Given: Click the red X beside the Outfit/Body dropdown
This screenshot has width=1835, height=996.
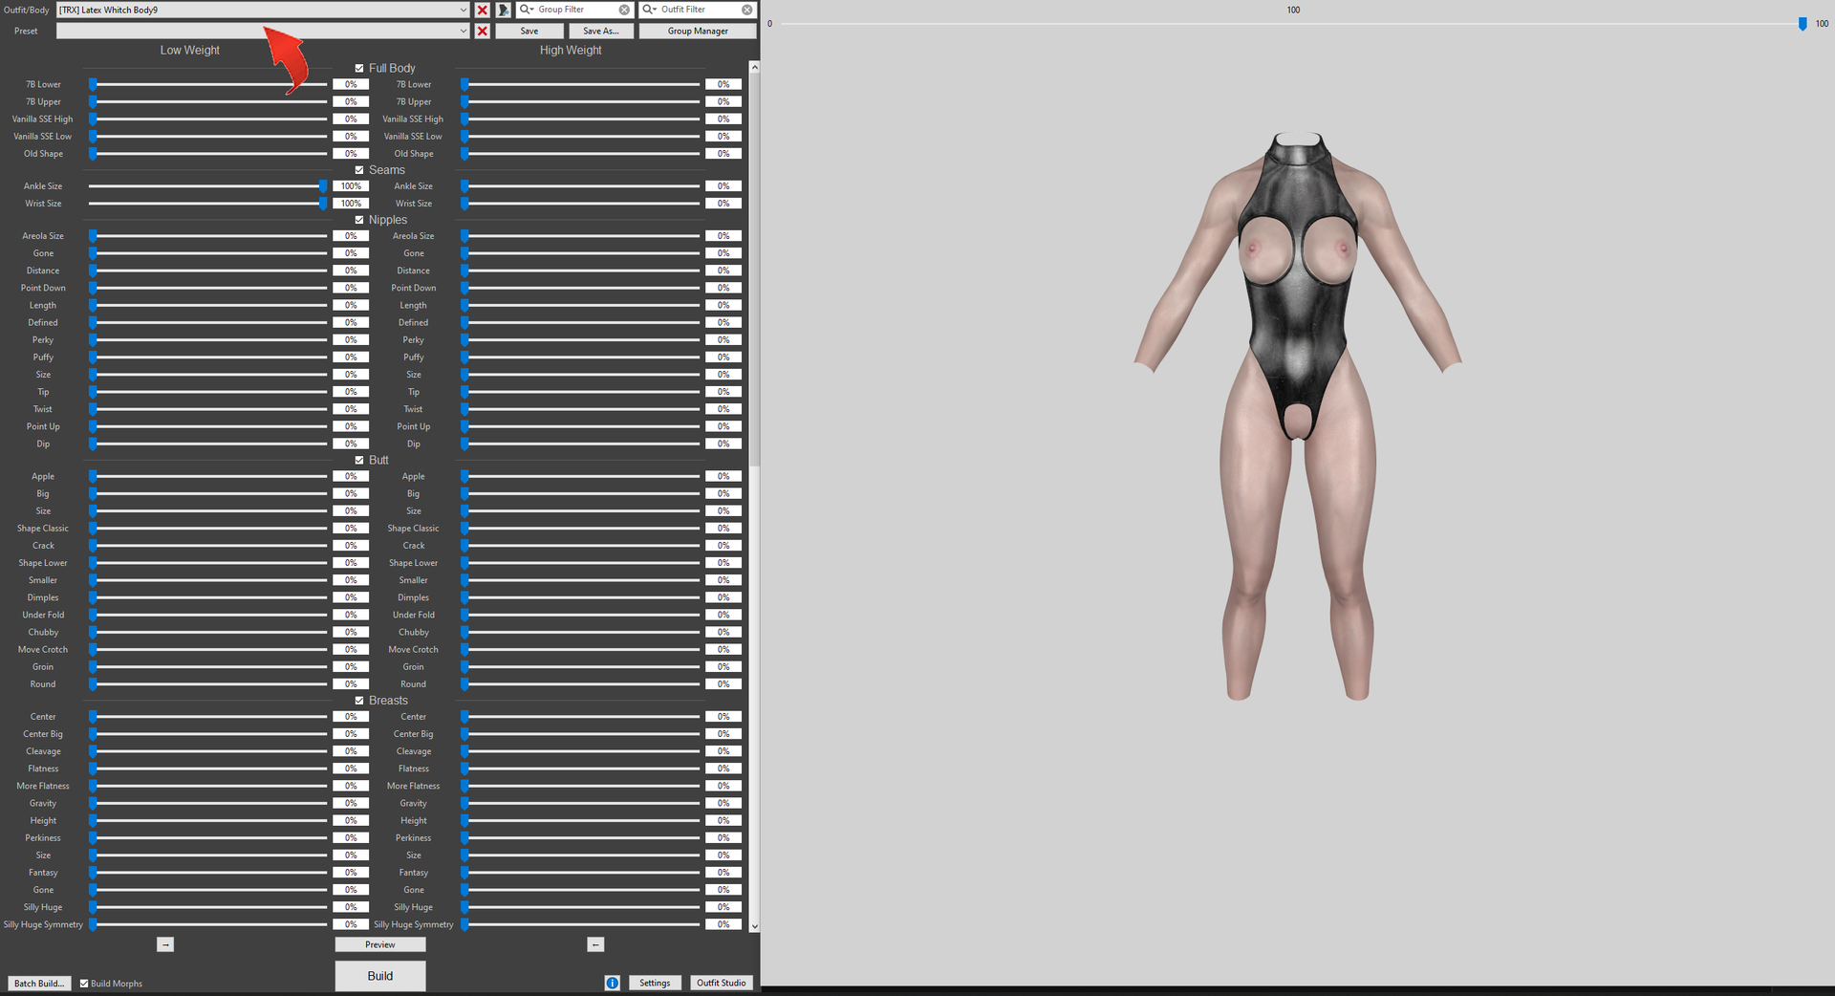Looking at the screenshot, I should click(x=483, y=10).
